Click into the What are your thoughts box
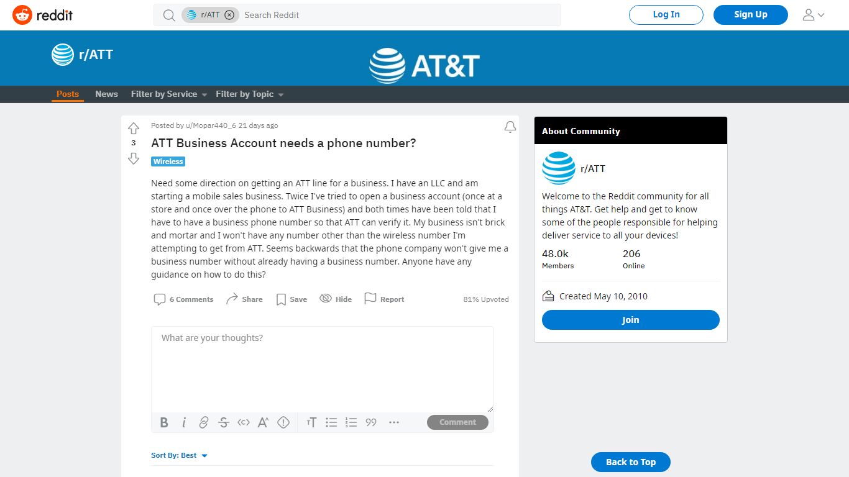This screenshot has height=477, width=849. [x=323, y=369]
